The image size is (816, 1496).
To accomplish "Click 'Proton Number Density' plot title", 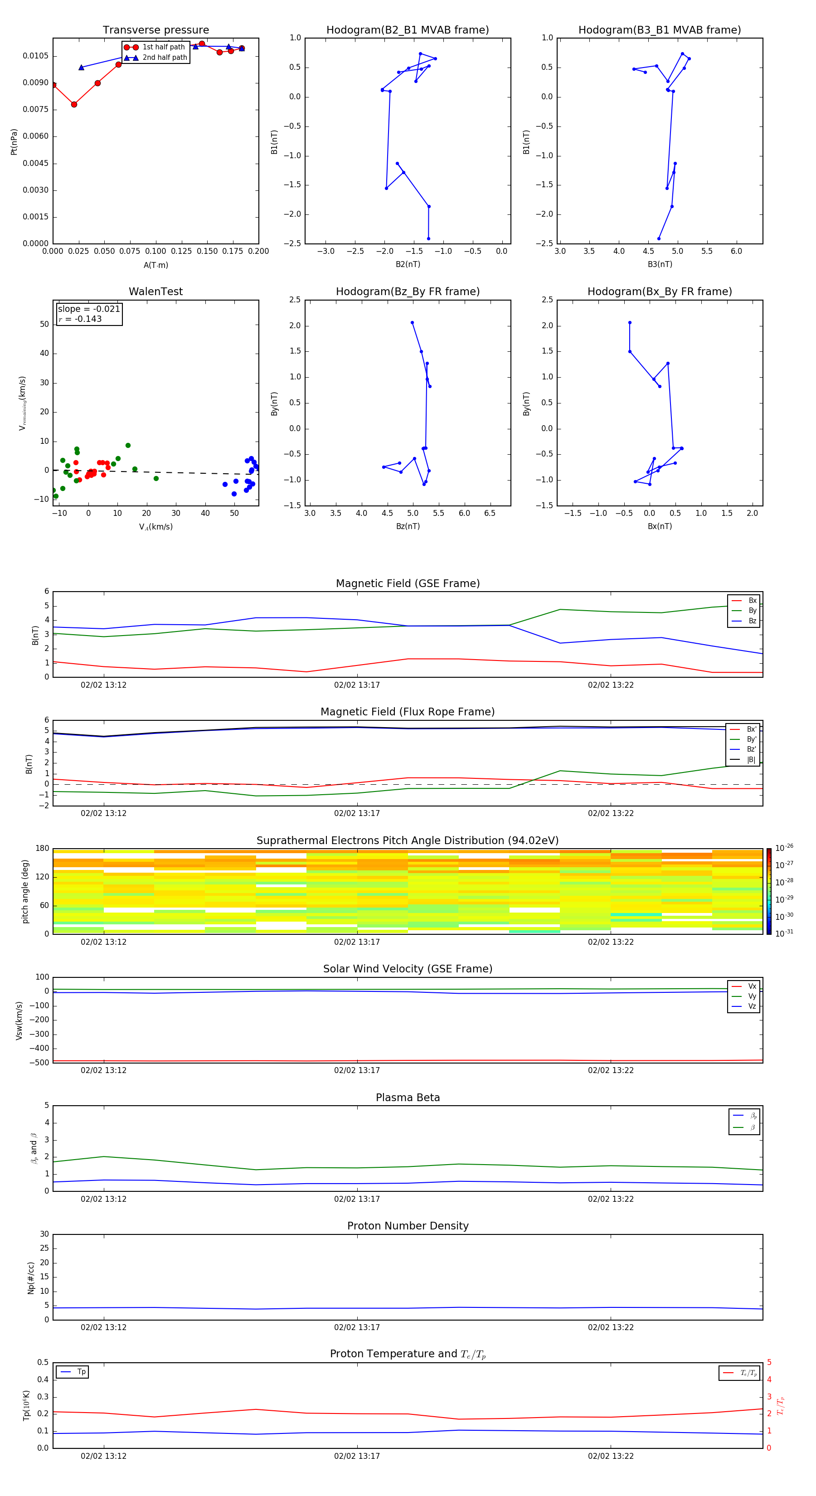I will (x=408, y=1226).
